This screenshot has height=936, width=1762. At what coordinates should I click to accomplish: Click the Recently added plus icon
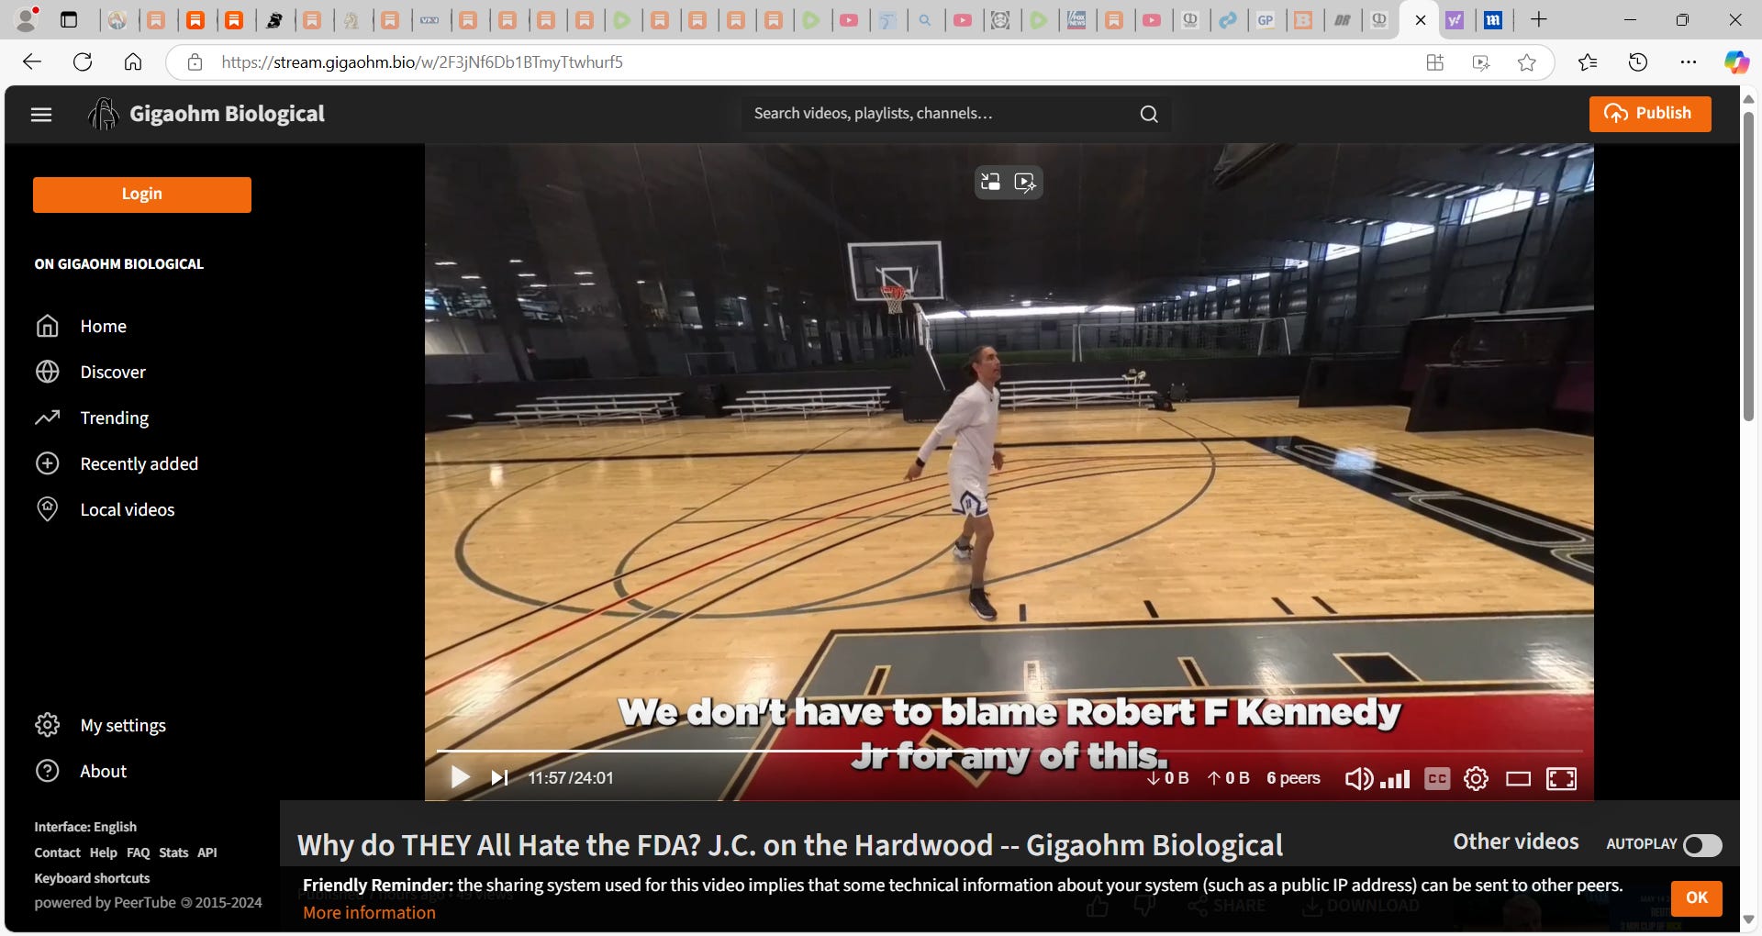pos(47,463)
